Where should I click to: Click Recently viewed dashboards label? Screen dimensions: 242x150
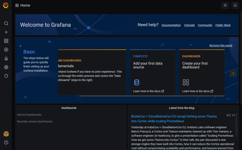34,122
